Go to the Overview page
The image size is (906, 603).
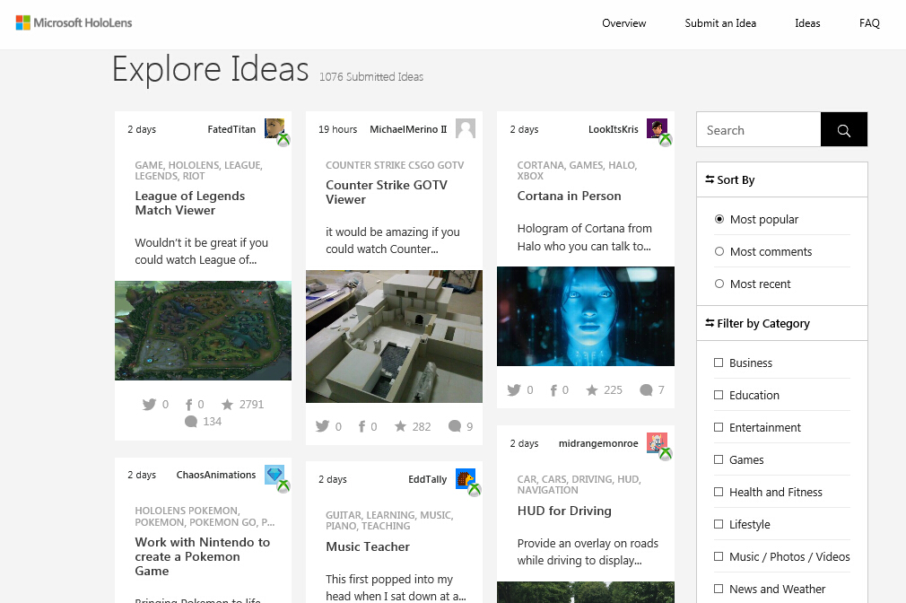[624, 23]
